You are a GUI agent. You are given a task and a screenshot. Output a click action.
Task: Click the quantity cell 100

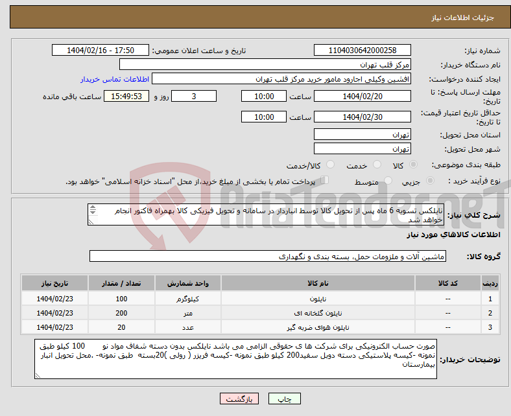121,299
